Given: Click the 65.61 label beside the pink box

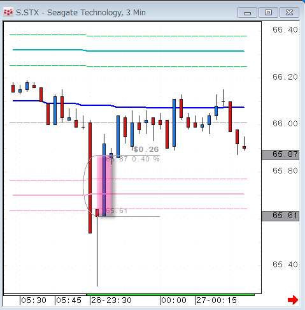Looking at the screenshot, I should point(117,210).
